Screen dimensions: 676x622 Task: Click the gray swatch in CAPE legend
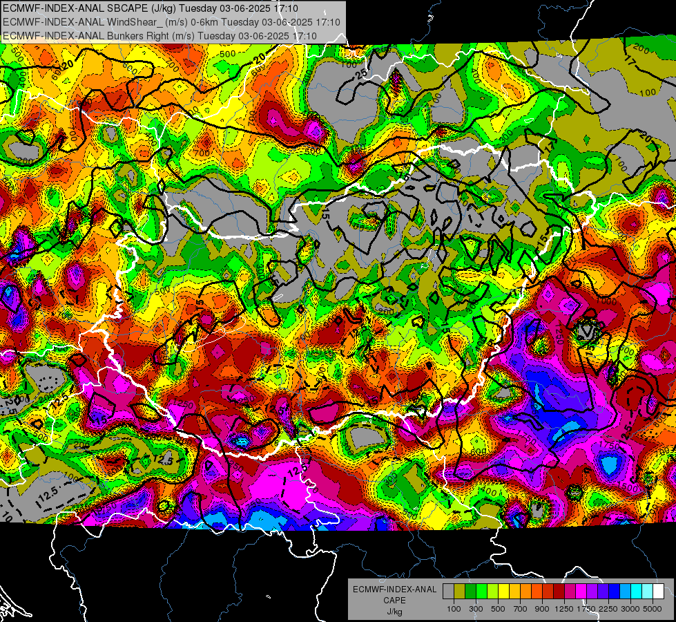(448, 592)
